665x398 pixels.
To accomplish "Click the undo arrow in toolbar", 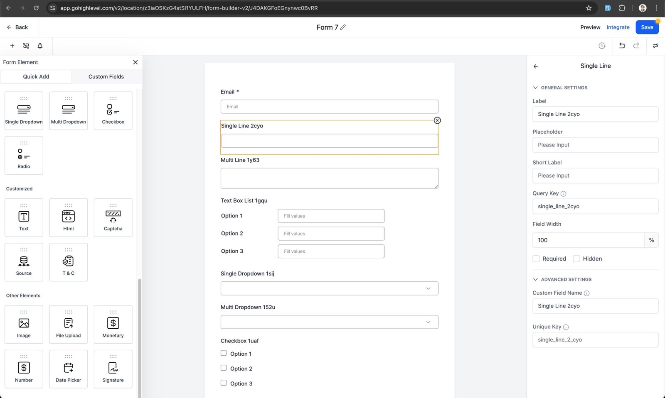I will (622, 46).
